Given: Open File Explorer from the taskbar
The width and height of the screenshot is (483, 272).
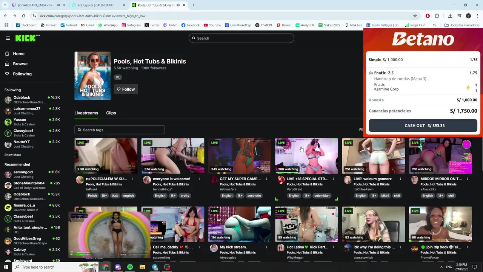Looking at the screenshot, I should pyautogui.click(x=142, y=267).
